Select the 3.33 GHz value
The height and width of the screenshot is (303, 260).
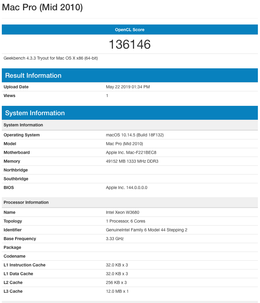pyautogui.click(x=115, y=239)
